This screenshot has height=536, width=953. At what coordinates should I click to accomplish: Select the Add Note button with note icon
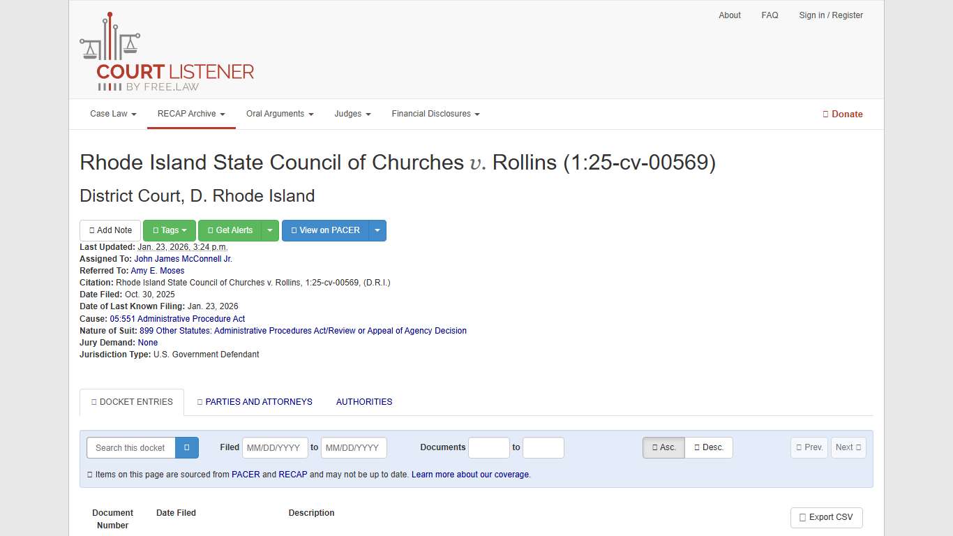(x=110, y=230)
